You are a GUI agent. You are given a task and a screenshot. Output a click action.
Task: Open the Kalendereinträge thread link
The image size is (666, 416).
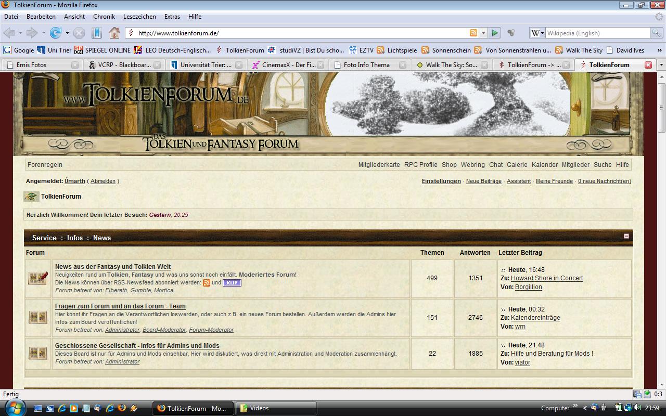535,318
